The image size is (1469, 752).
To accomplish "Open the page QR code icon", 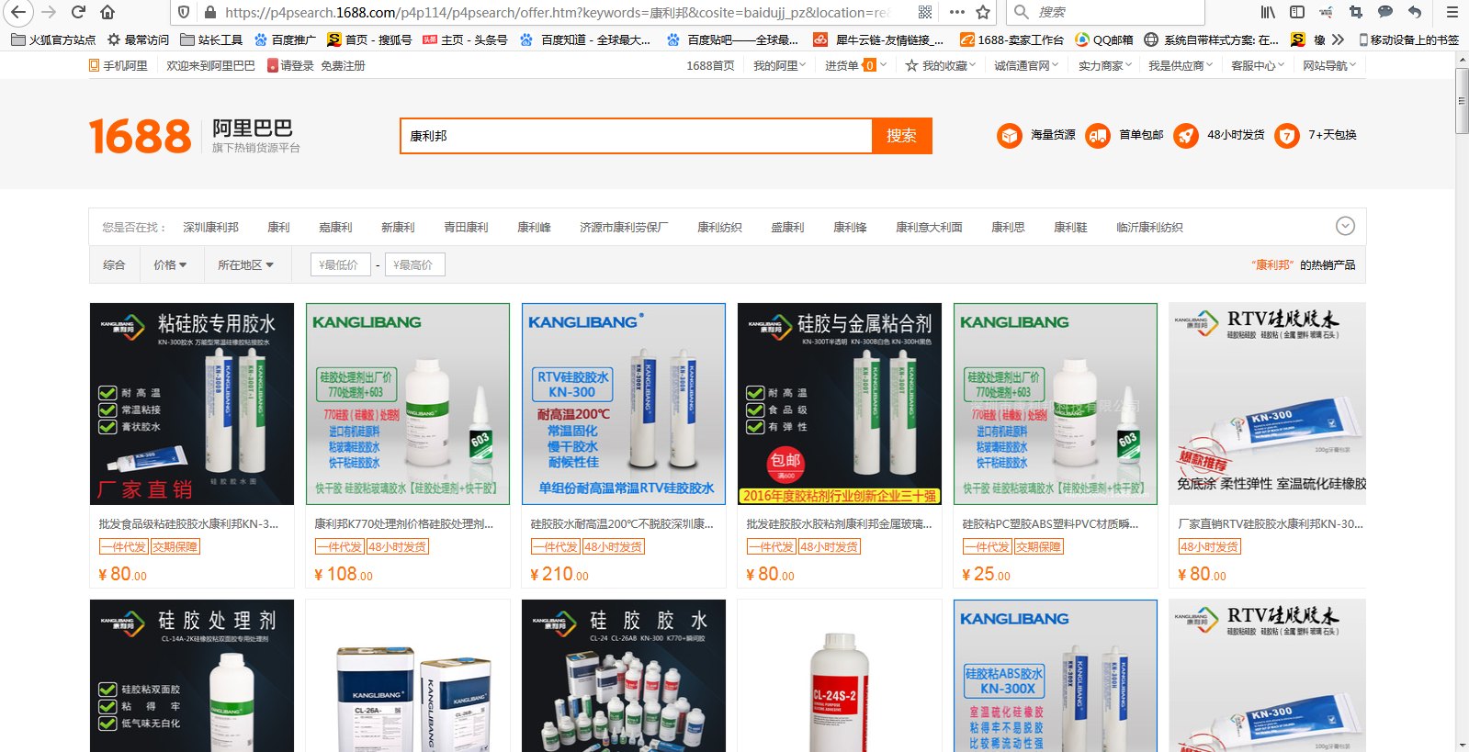I will coord(925,12).
